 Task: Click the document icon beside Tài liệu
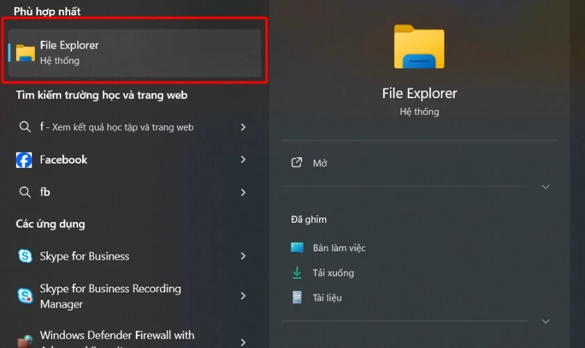297,297
